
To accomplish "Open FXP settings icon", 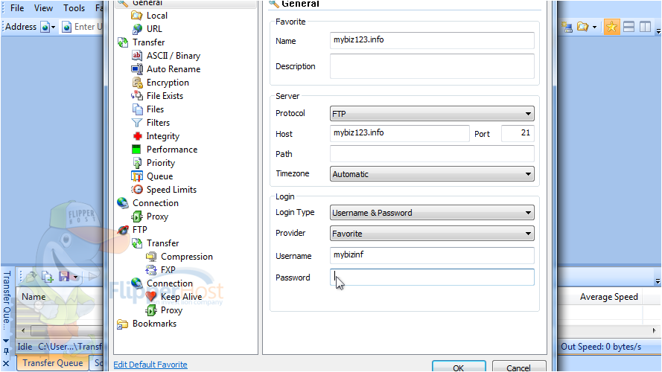I will pyautogui.click(x=151, y=270).
